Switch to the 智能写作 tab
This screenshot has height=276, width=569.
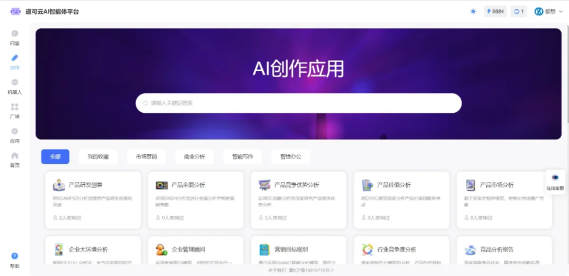click(x=242, y=157)
